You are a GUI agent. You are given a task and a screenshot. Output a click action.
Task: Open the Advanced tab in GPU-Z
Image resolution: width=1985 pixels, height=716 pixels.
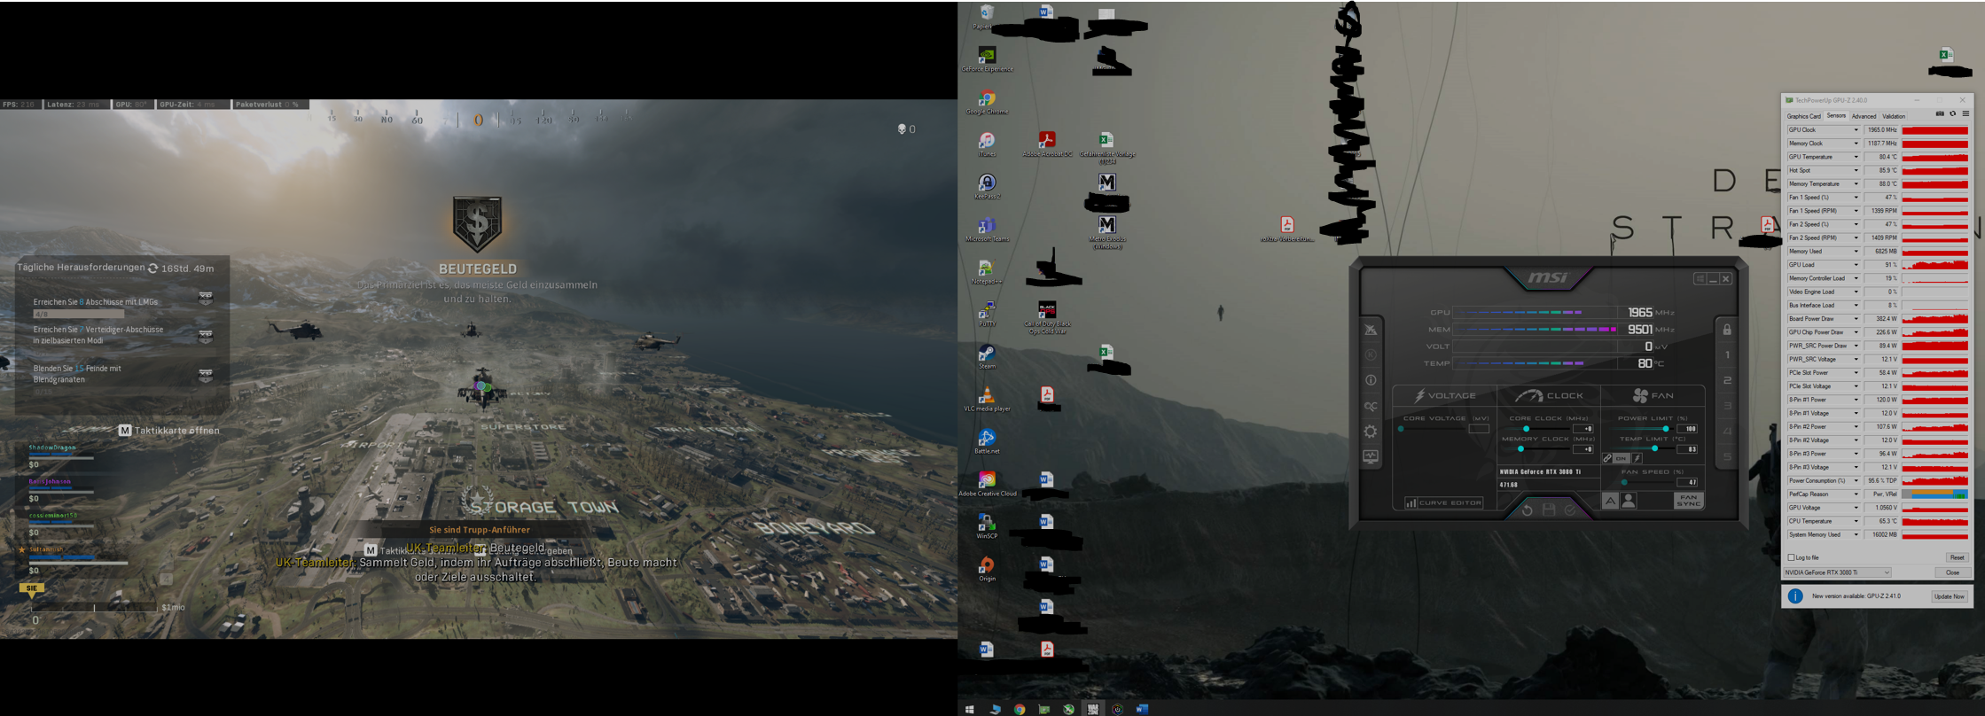(x=1864, y=116)
